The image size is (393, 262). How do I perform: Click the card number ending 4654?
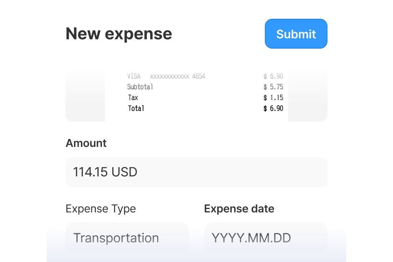click(177, 76)
